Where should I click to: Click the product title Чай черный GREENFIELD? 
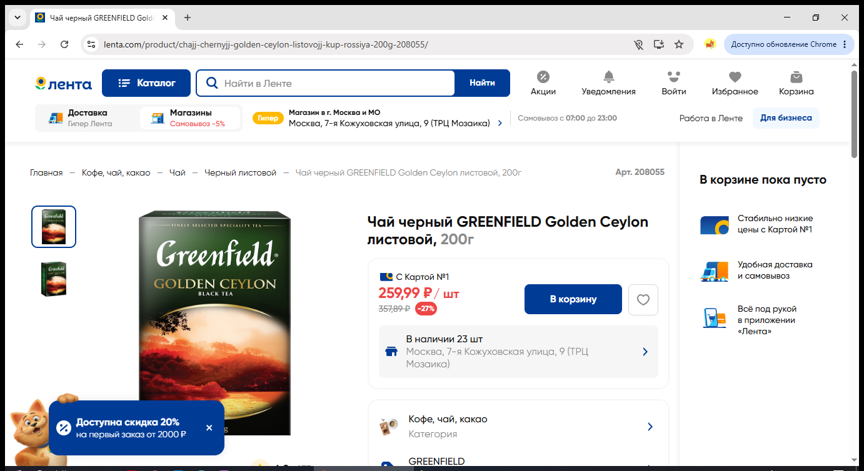coord(508,231)
